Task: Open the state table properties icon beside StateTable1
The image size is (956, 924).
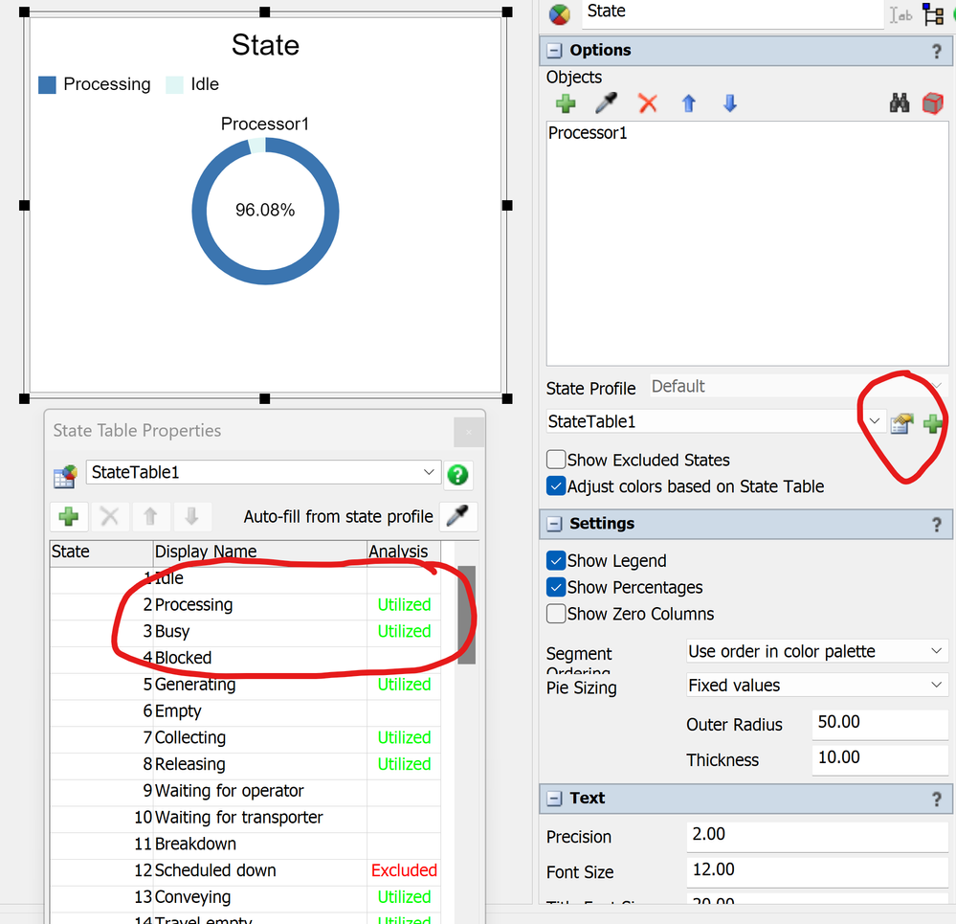Action: pyautogui.click(x=901, y=422)
